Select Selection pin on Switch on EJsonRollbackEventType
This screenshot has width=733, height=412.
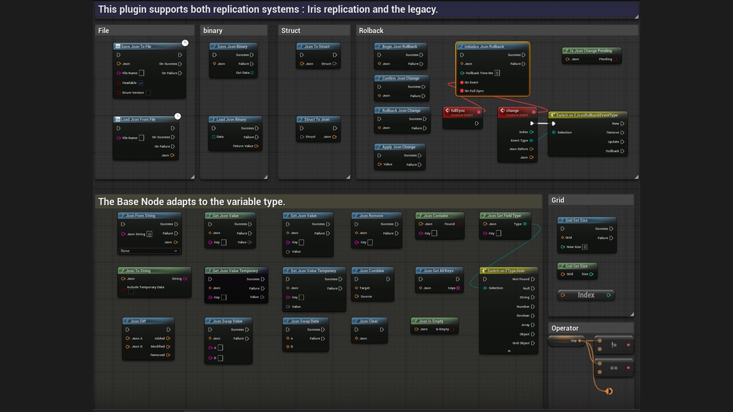pos(553,132)
